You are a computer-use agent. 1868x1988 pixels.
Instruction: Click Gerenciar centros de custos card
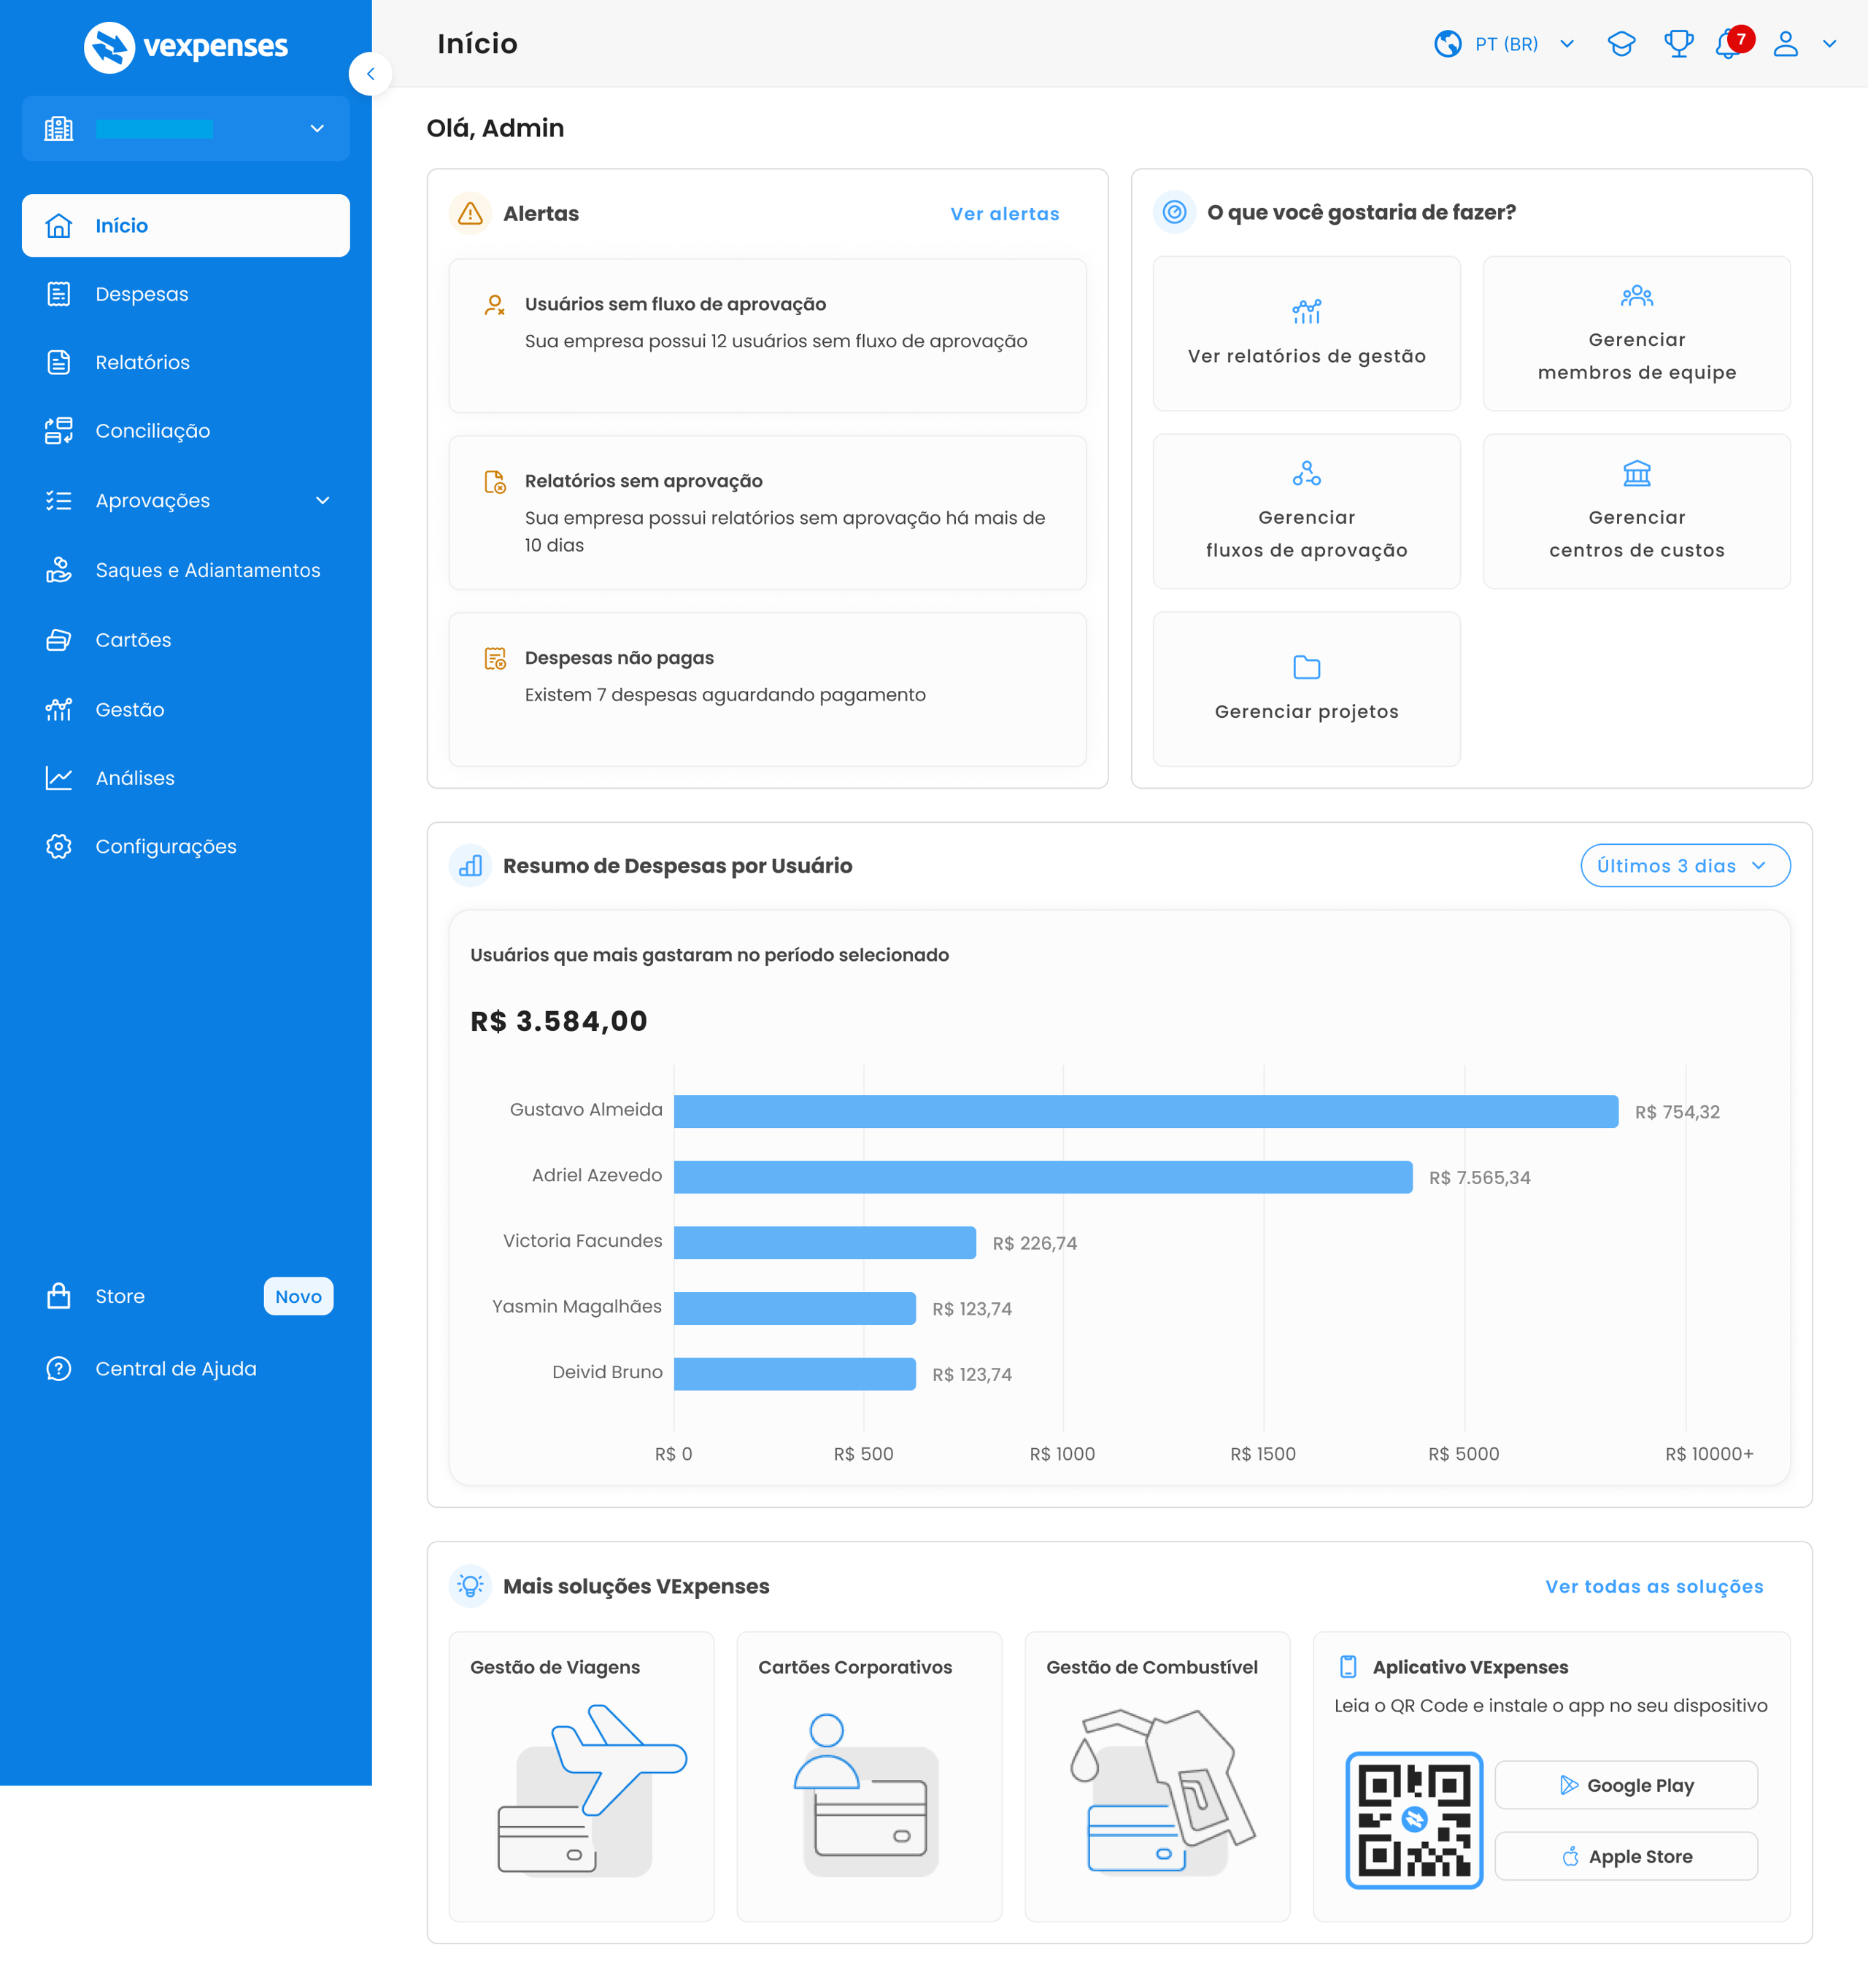point(1636,511)
